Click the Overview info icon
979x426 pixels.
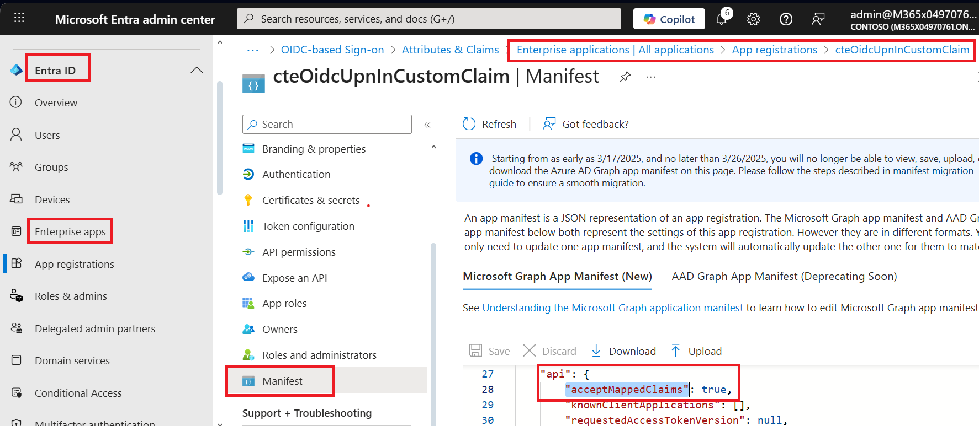[x=17, y=102]
